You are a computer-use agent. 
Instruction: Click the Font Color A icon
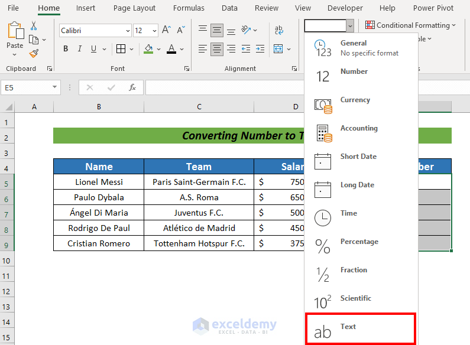coord(171,48)
